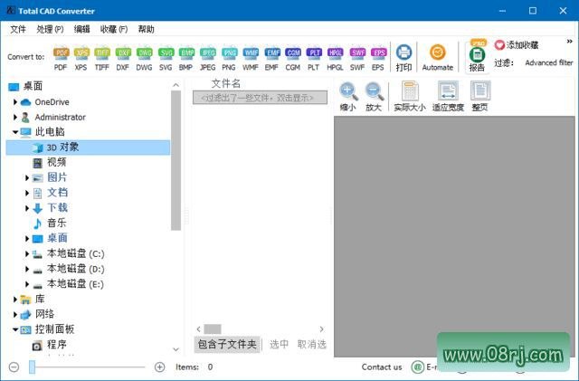Image resolution: width=579 pixels, height=381 pixels.
Task: Expand the 网络 network node
Action: [15, 314]
